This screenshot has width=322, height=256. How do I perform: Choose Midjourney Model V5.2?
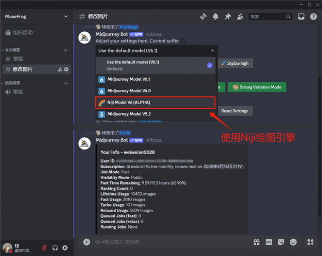(155, 114)
